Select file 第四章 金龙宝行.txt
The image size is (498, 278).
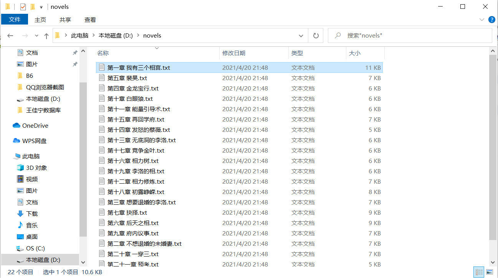click(x=133, y=88)
